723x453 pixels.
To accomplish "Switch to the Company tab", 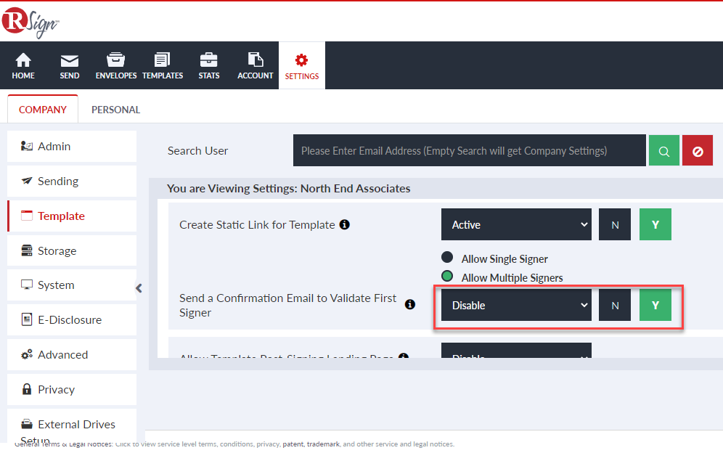I will point(43,110).
